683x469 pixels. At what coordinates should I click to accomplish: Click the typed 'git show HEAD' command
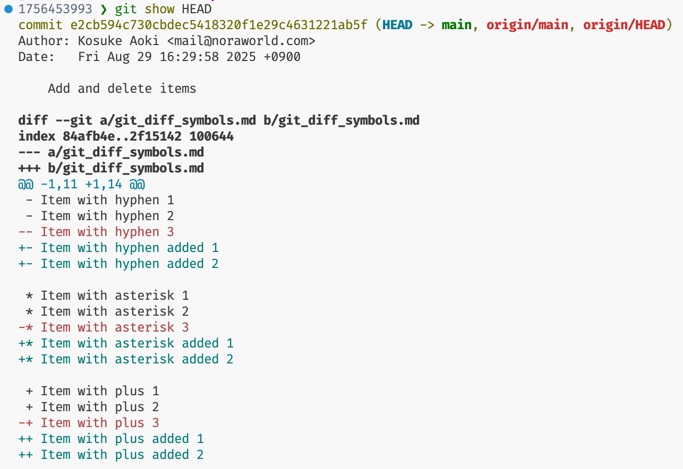click(163, 9)
